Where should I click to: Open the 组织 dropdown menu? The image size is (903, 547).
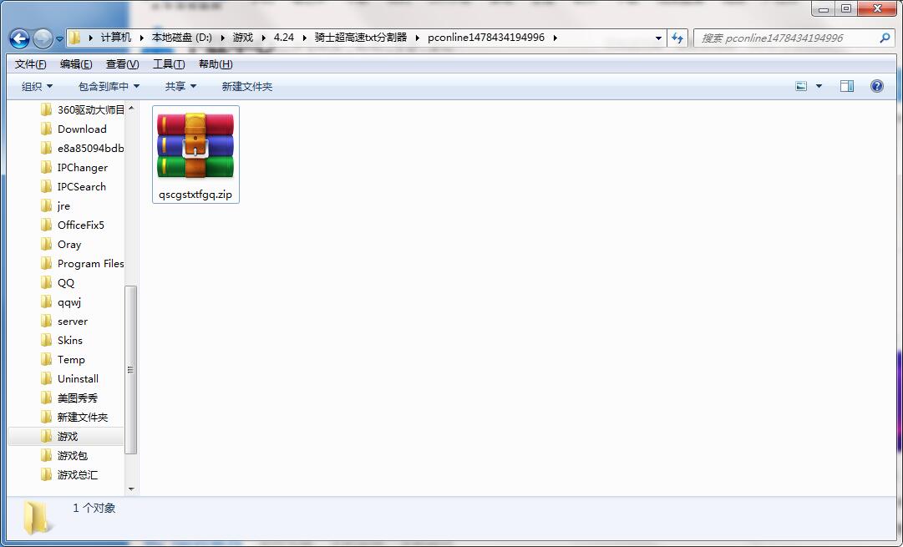37,86
